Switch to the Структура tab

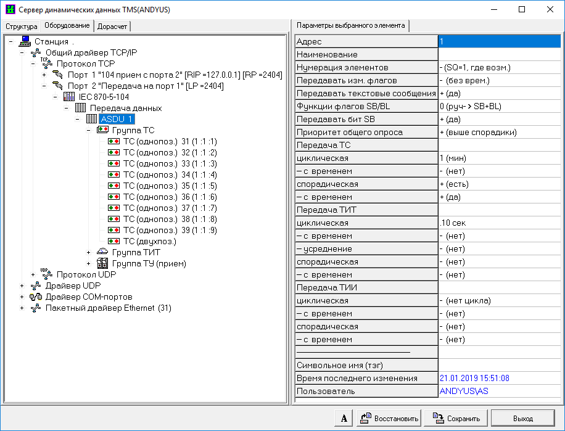tap(22, 27)
